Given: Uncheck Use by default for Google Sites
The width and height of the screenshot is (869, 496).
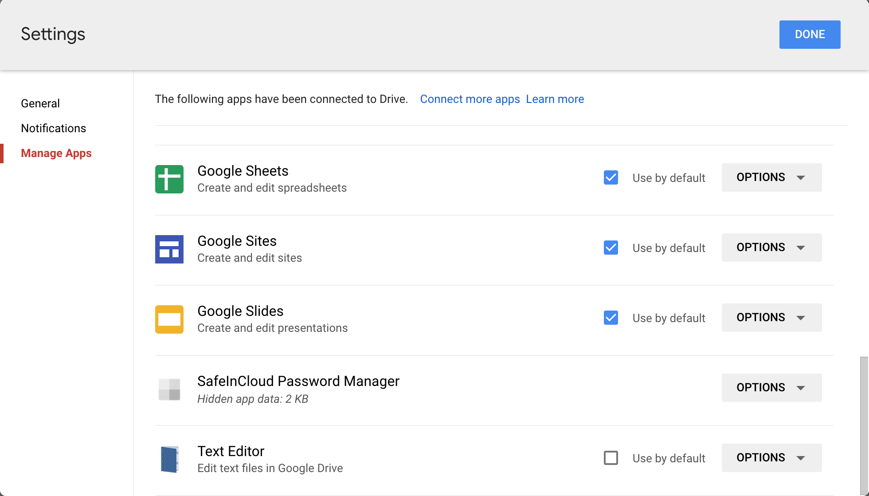Looking at the screenshot, I should (611, 248).
